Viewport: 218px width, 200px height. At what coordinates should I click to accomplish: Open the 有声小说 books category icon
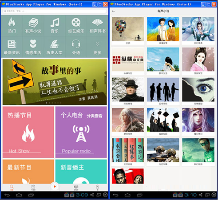33,25
